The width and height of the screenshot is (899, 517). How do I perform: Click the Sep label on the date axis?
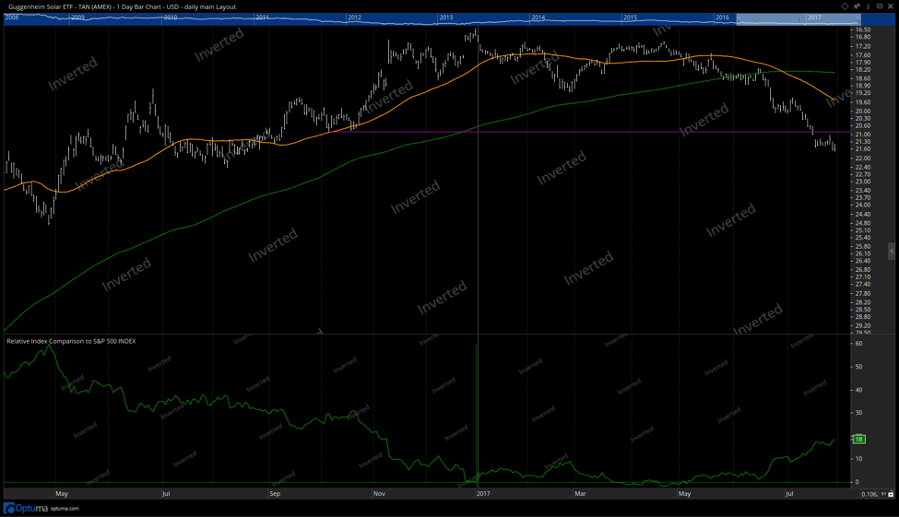[x=275, y=494]
